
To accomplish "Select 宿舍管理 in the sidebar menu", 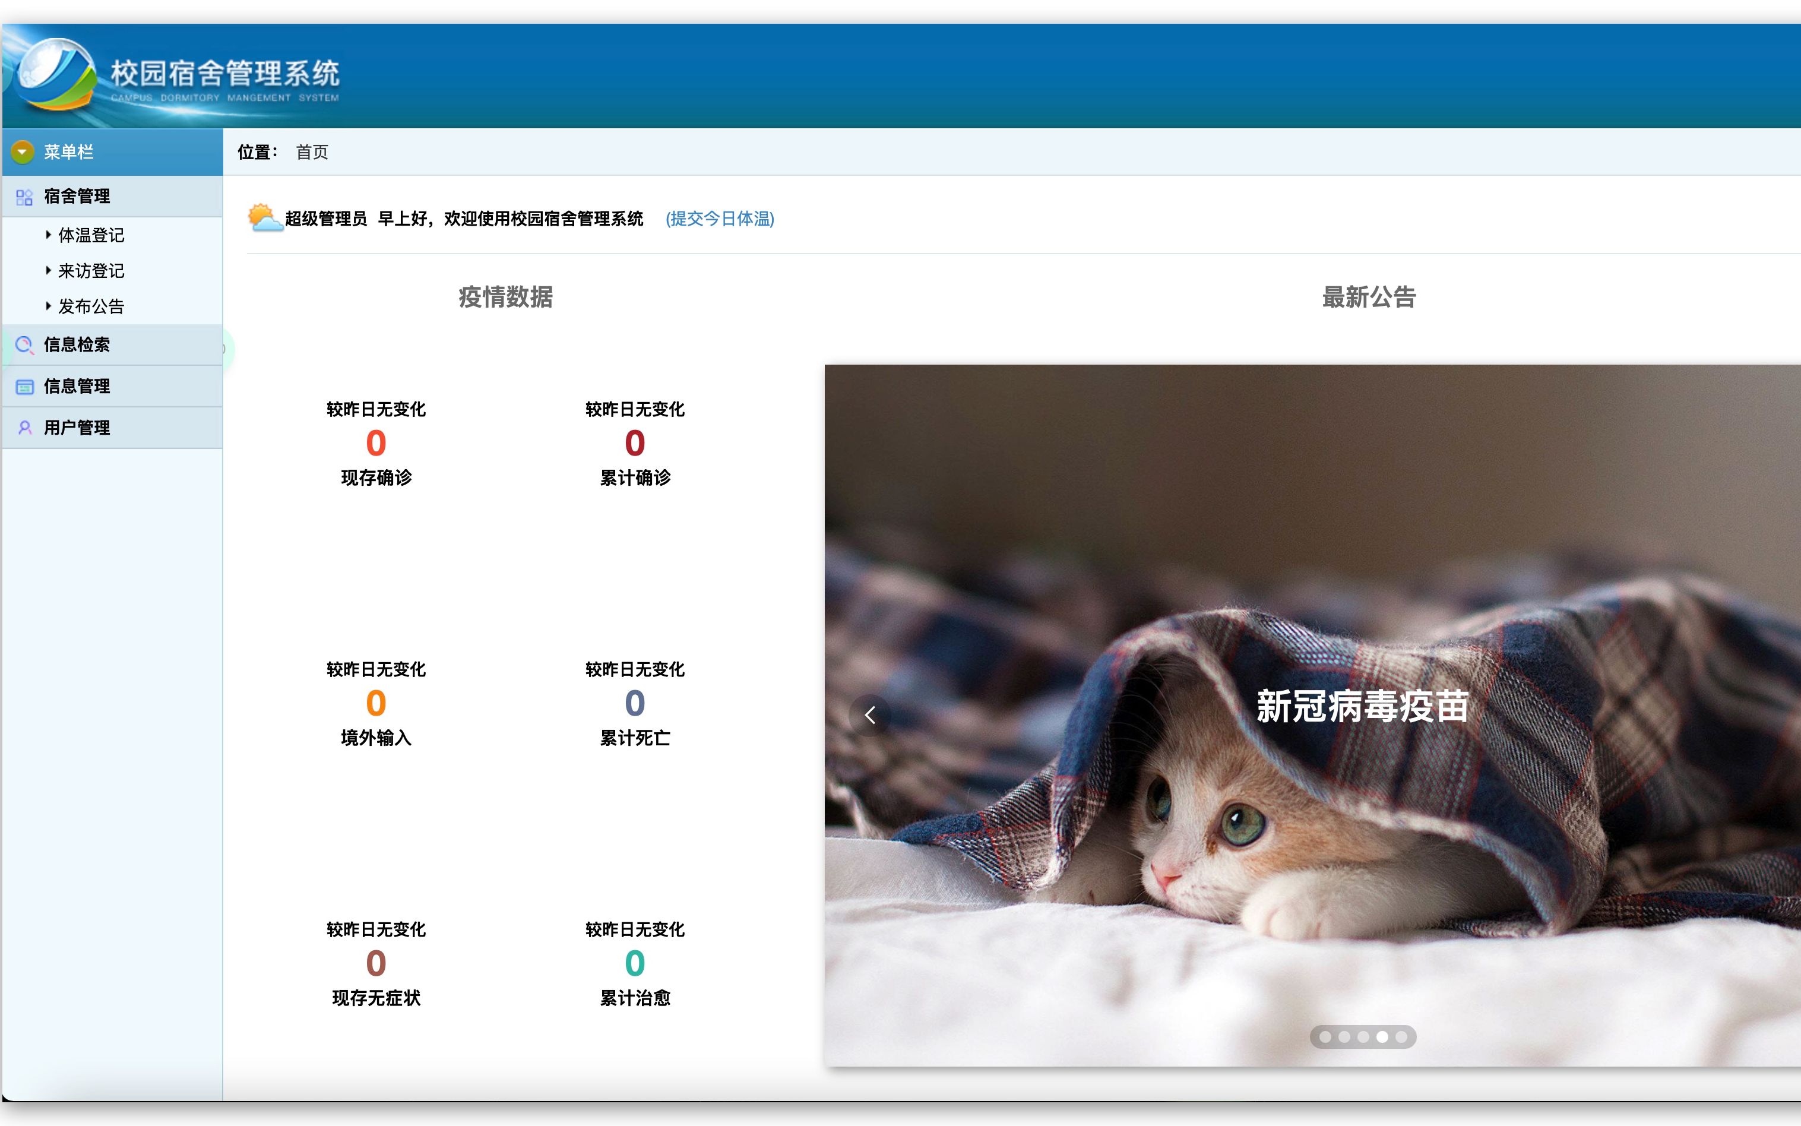I will click(76, 196).
